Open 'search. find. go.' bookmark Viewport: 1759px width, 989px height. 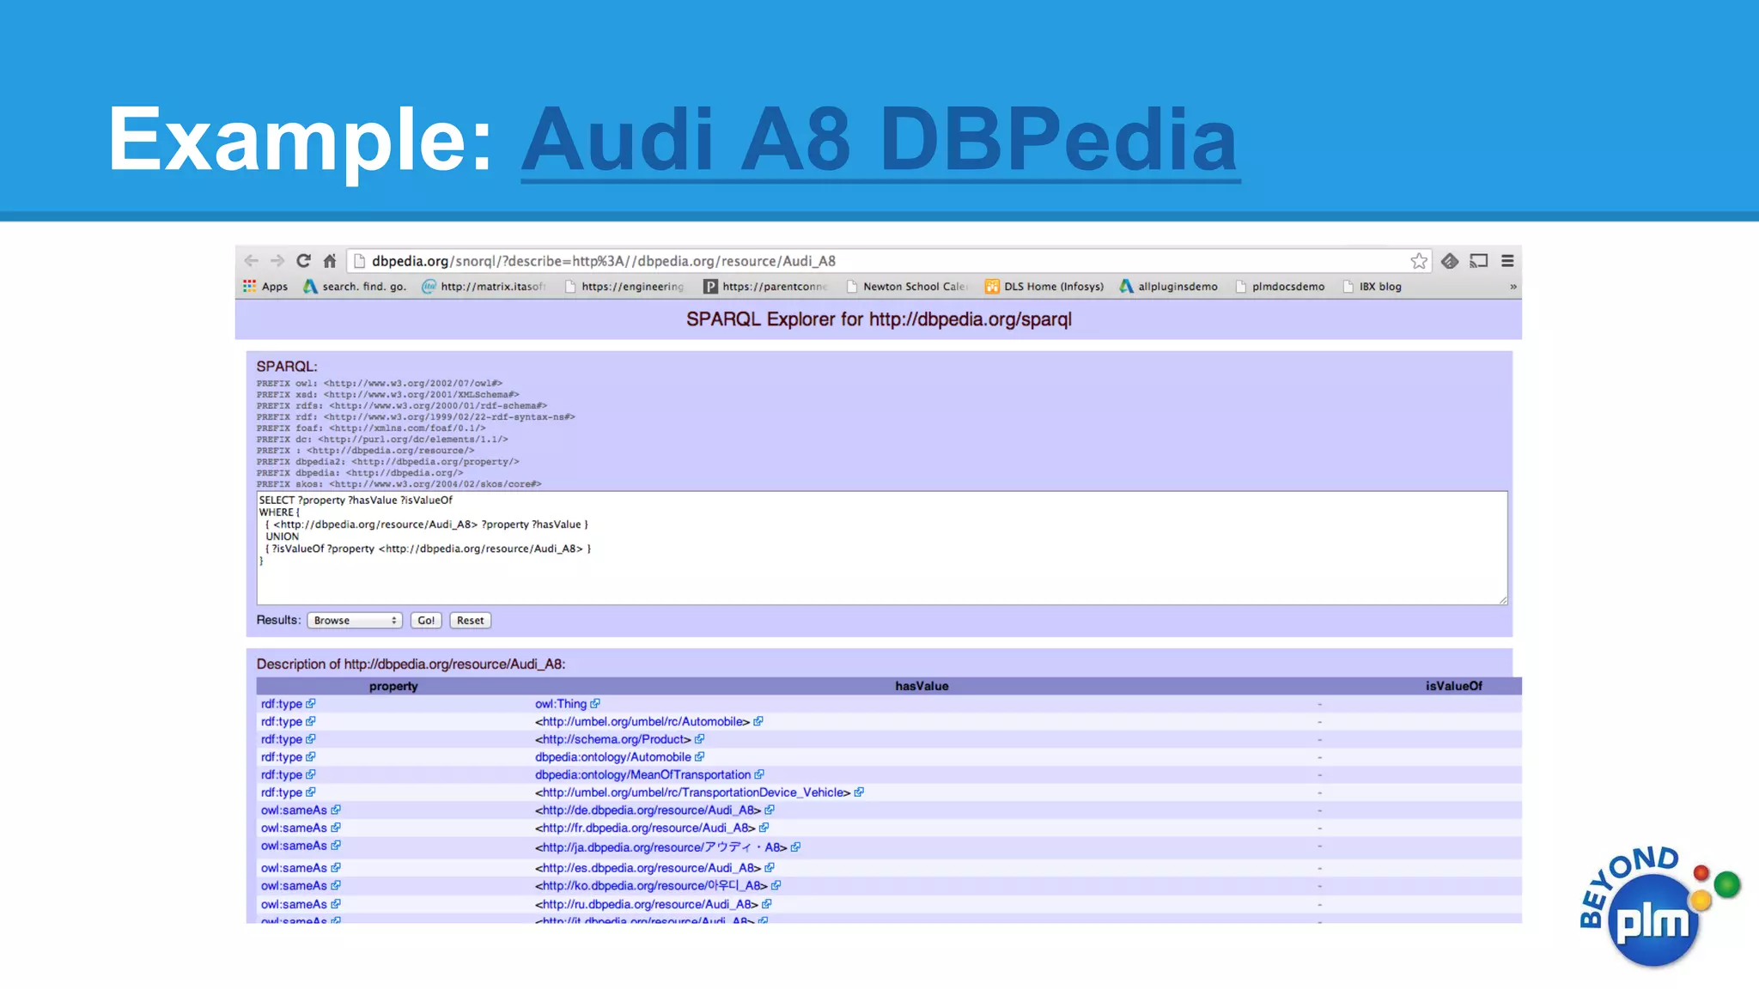(355, 287)
